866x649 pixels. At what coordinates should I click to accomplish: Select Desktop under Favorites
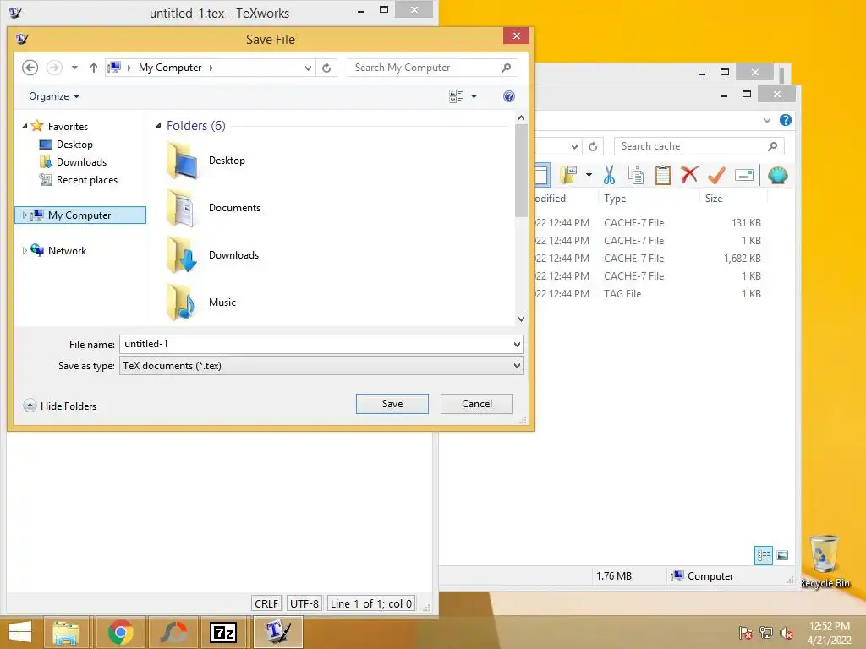tap(74, 145)
